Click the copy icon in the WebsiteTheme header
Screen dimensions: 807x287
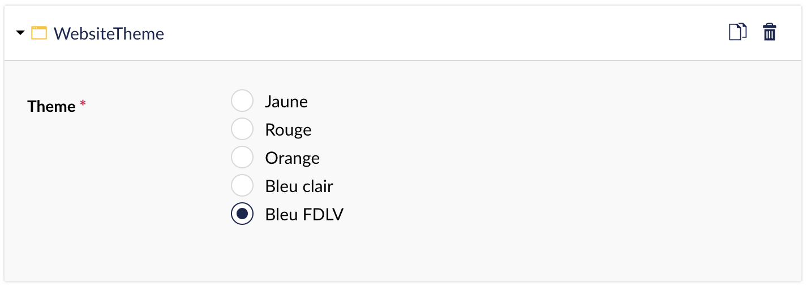[737, 32]
